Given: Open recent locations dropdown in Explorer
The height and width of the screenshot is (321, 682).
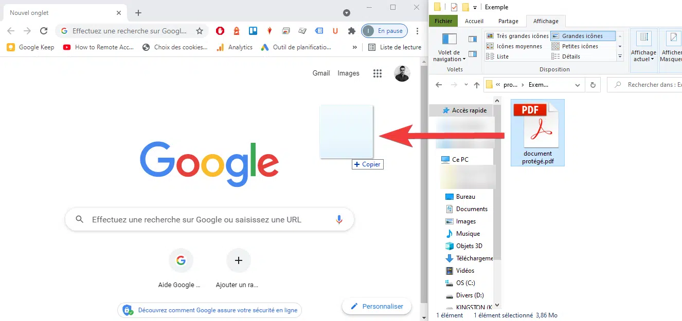Looking at the screenshot, I should tap(466, 85).
